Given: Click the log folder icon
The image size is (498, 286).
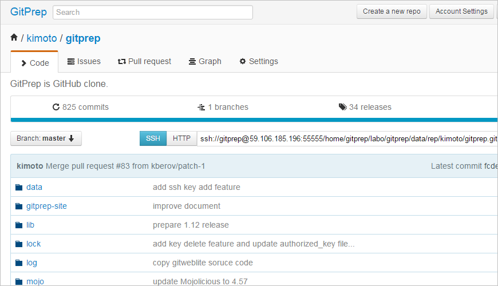Looking at the screenshot, I should tap(19, 263).
